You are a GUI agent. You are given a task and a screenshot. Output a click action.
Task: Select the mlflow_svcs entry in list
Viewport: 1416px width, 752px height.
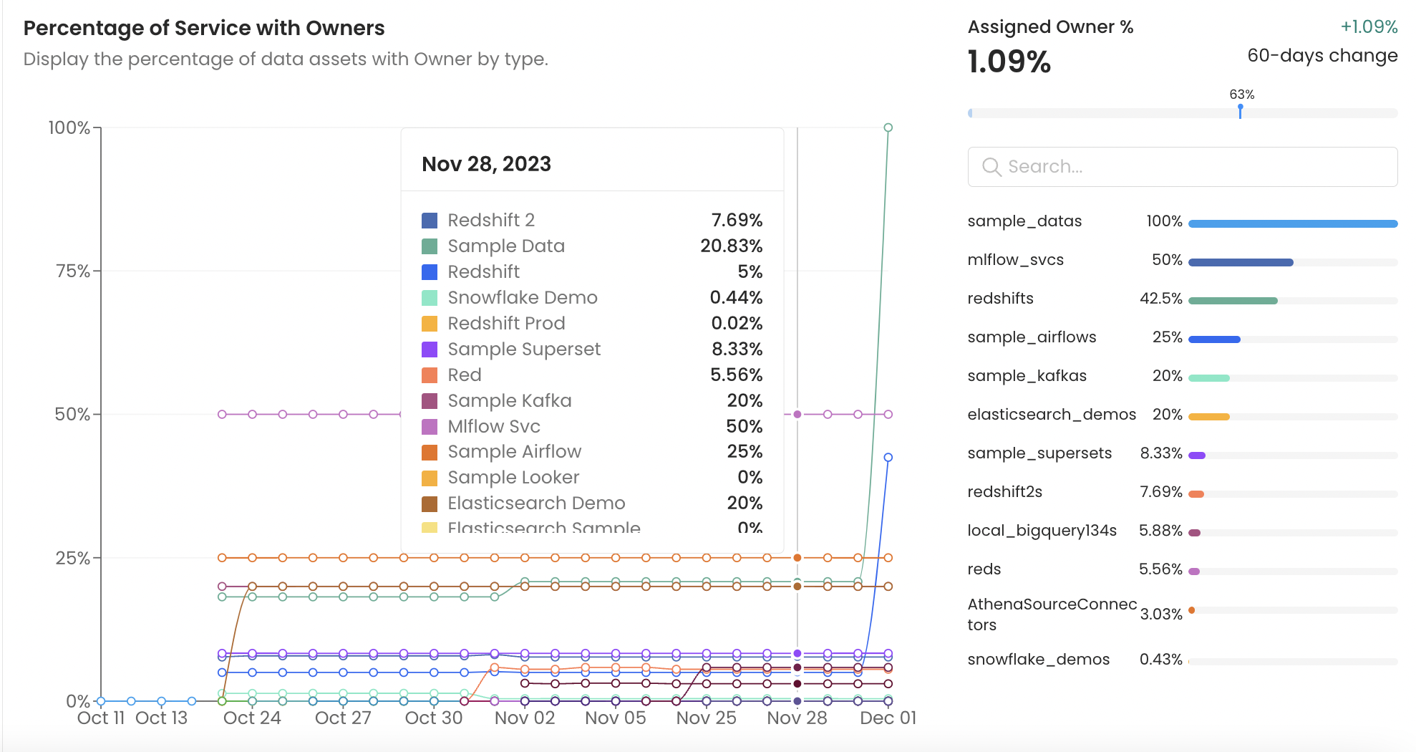1015,260
